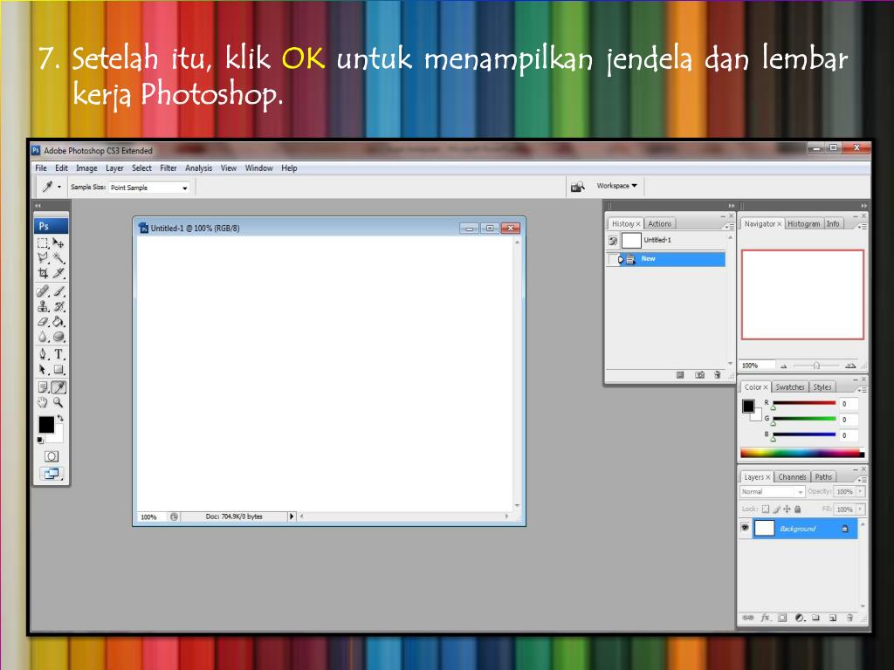Open the Sample Size dropdown
Viewport: 894px width, 670px height.
click(x=149, y=188)
